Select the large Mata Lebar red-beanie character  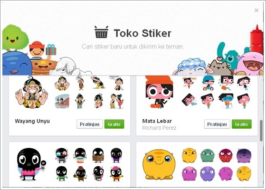click(x=159, y=92)
